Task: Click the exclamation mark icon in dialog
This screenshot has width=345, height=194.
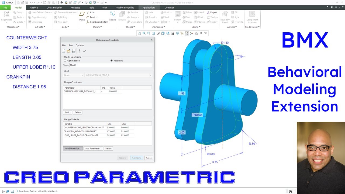Action: (80, 51)
